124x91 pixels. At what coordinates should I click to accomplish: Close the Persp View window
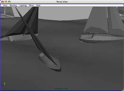click(x=2, y=2)
